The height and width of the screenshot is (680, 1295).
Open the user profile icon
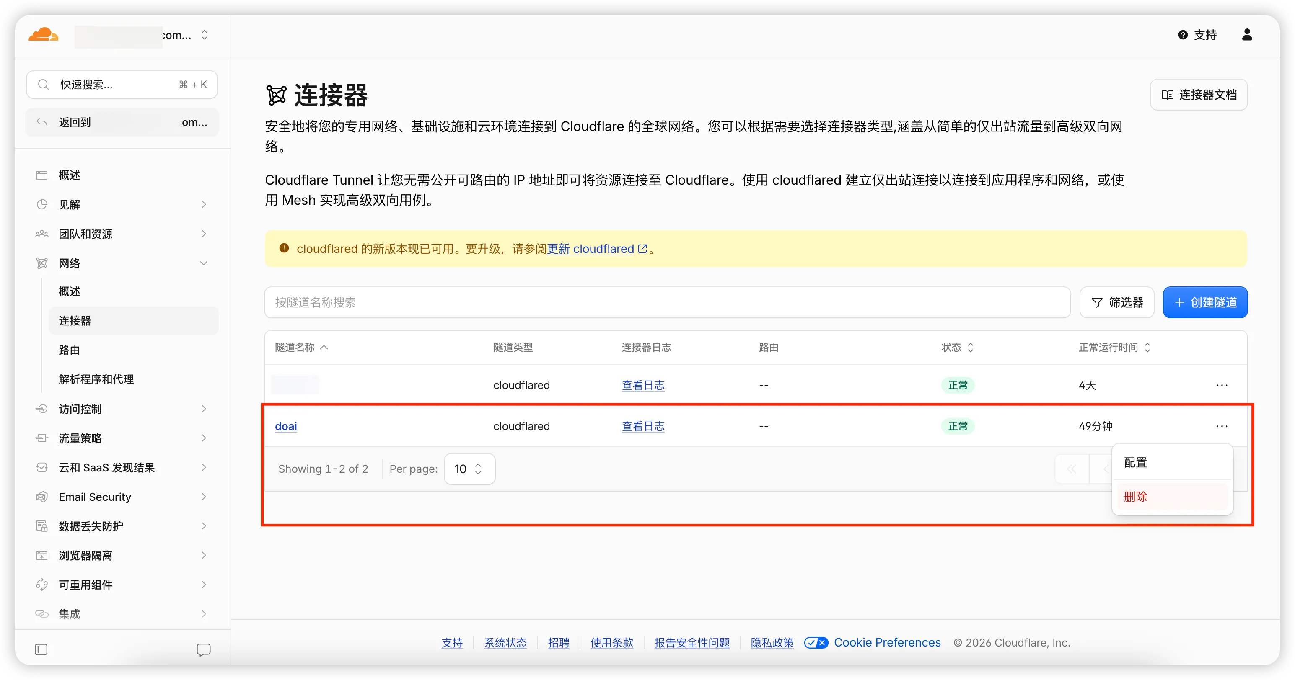[1247, 35]
